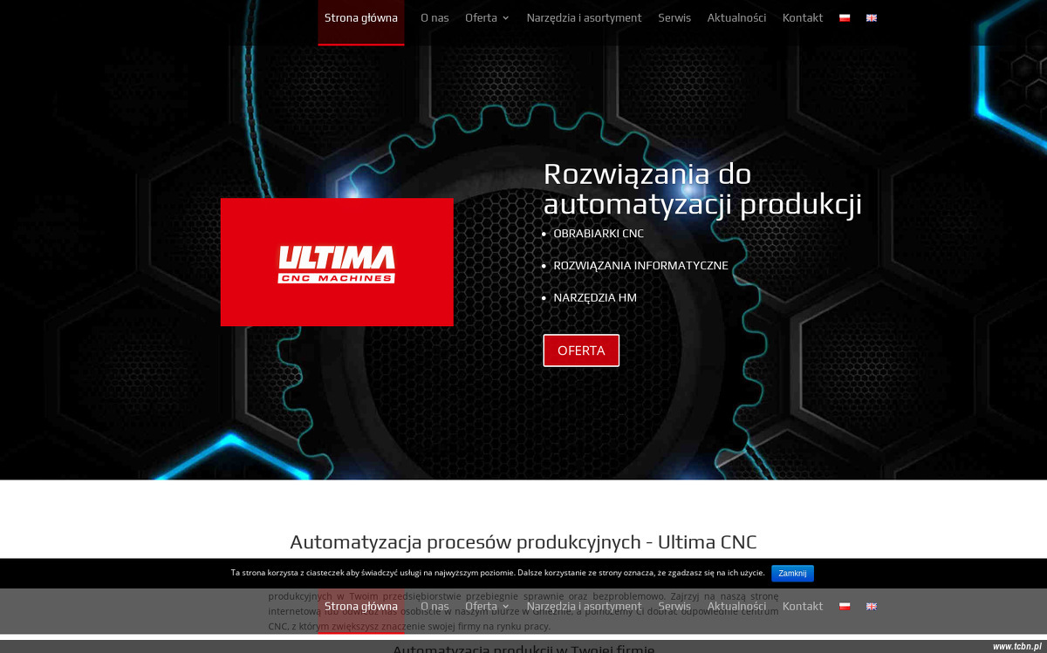Open Serwis in the bottom sticky menu
The width and height of the screenshot is (1047, 653).
pyautogui.click(x=674, y=606)
